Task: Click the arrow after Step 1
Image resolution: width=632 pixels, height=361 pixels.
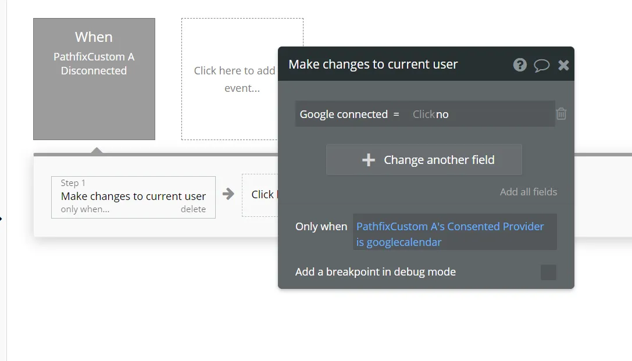Action: (x=228, y=194)
